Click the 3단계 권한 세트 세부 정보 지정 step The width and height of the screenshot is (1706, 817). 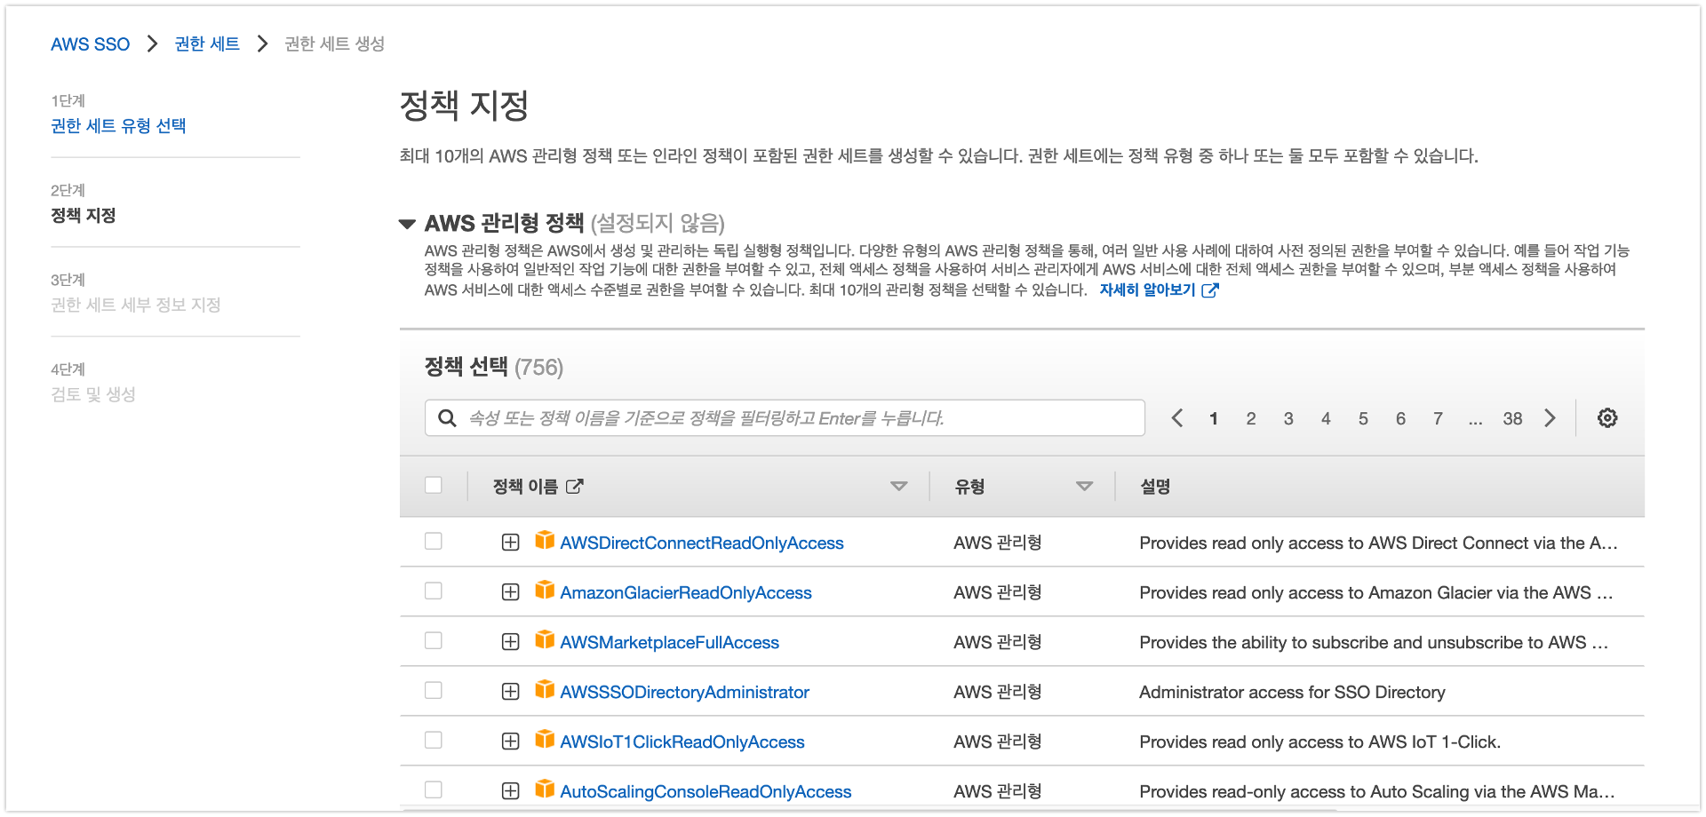[x=136, y=305]
